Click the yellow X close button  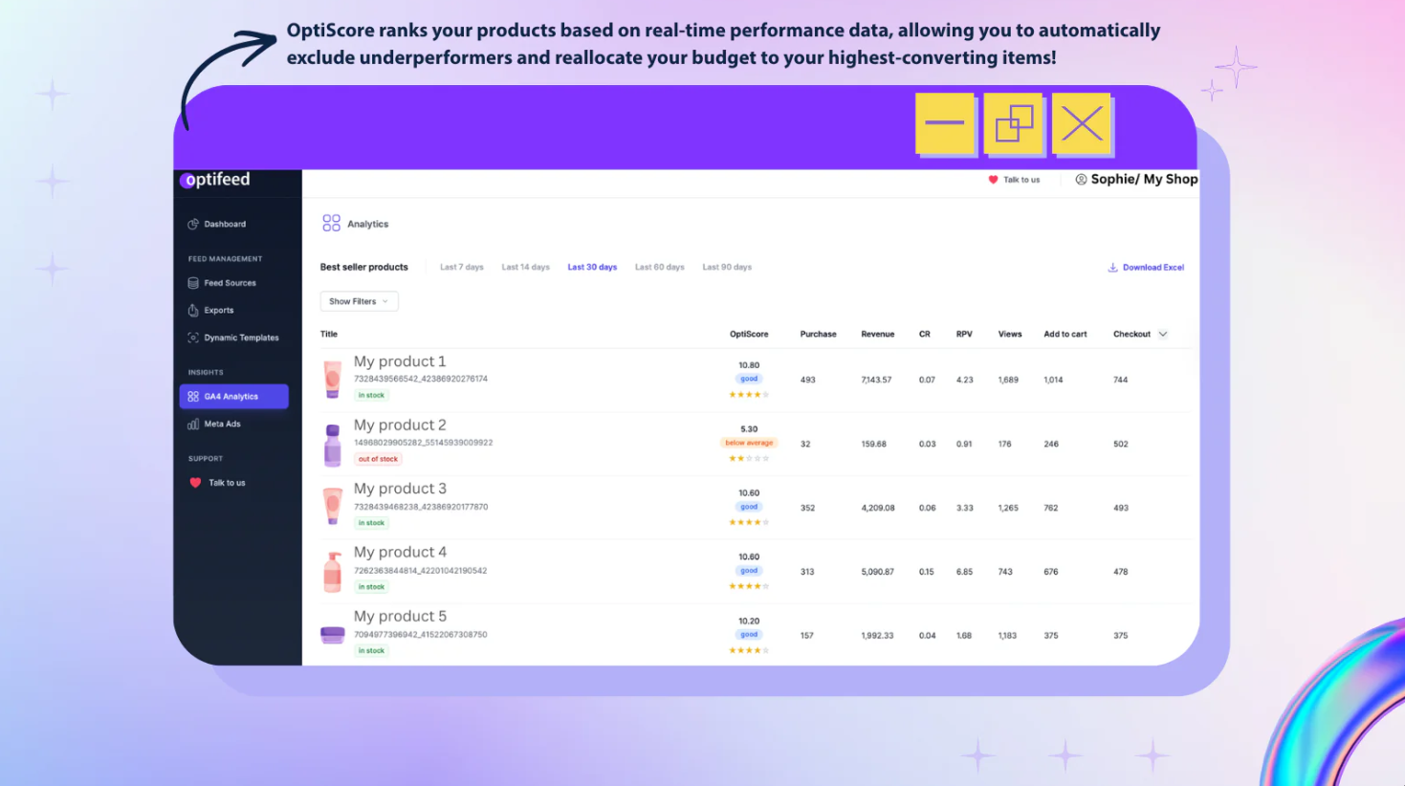tap(1082, 123)
